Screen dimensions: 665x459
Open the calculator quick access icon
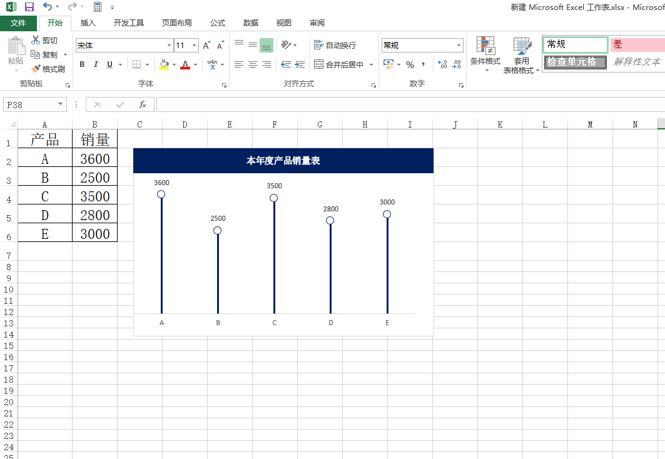[x=98, y=7]
